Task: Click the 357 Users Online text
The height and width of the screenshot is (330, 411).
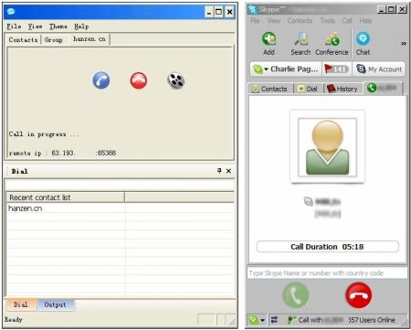Action: point(372,320)
